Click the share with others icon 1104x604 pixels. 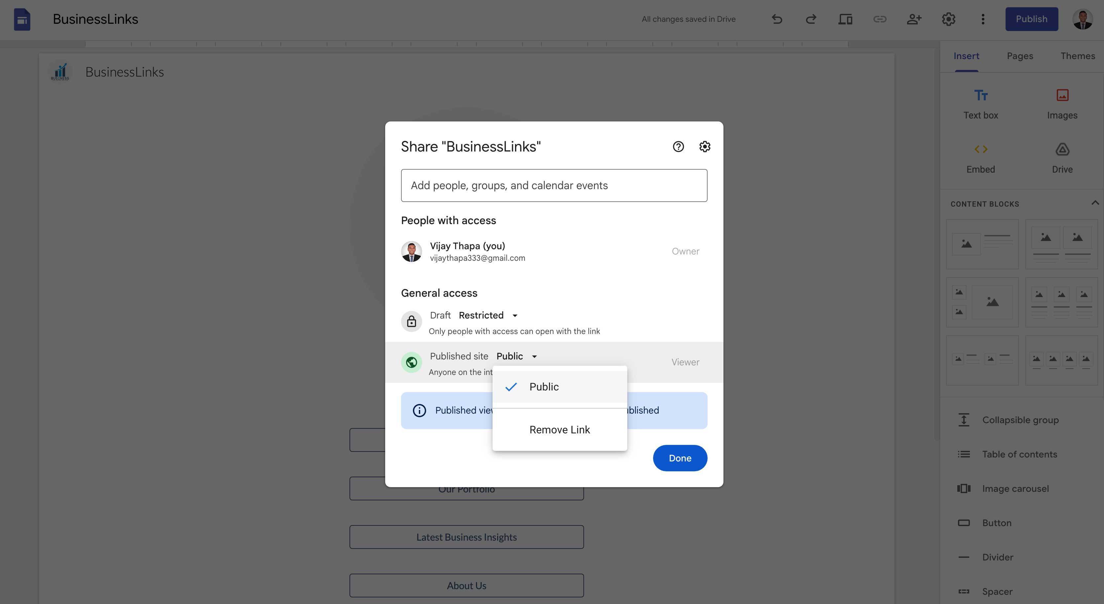914,19
